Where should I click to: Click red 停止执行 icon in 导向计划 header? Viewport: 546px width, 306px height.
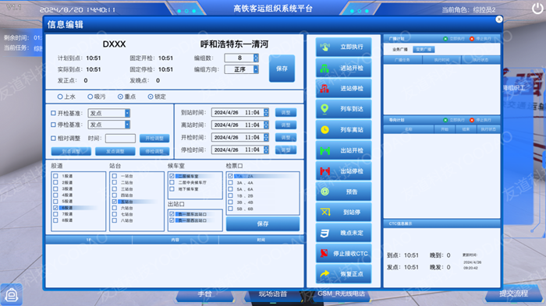472,120
